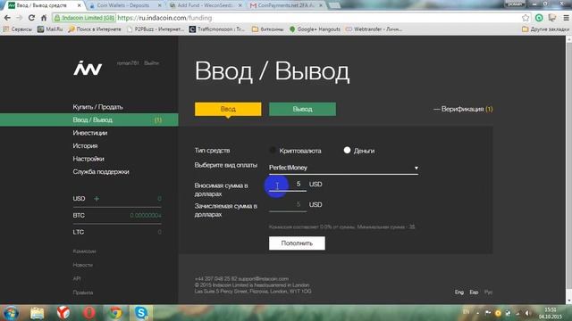The height and width of the screenshot is (321, 572).
Task: Focus deposit amount USD input field
Action: [x=288, y=185]
